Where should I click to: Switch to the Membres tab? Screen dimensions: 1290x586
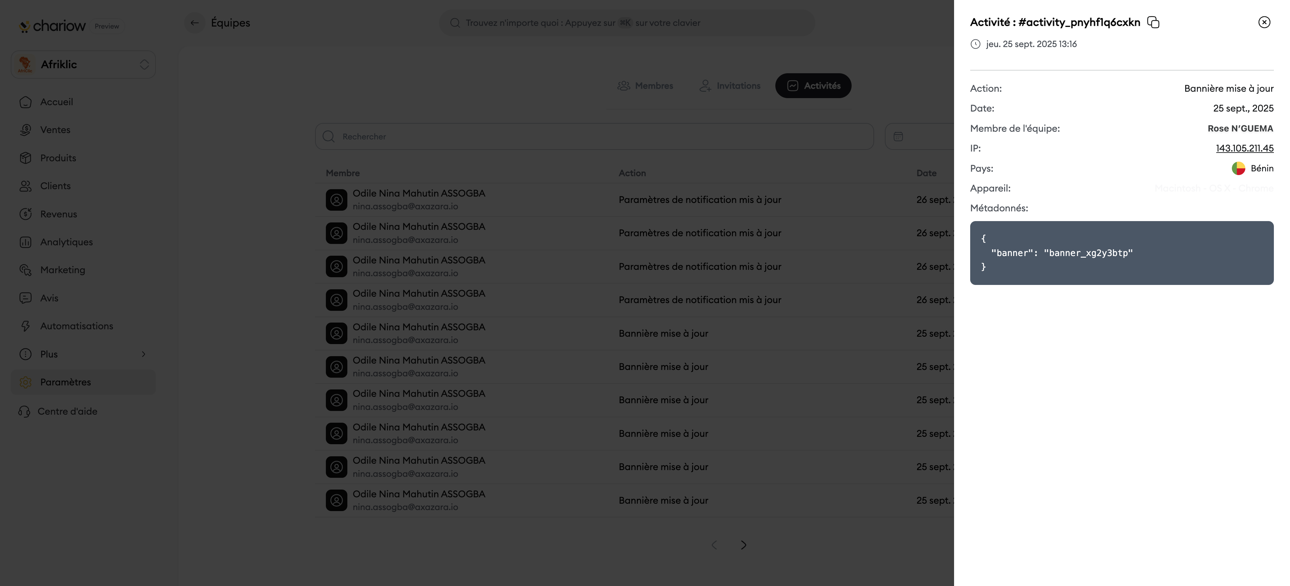(x=645, y=86)
